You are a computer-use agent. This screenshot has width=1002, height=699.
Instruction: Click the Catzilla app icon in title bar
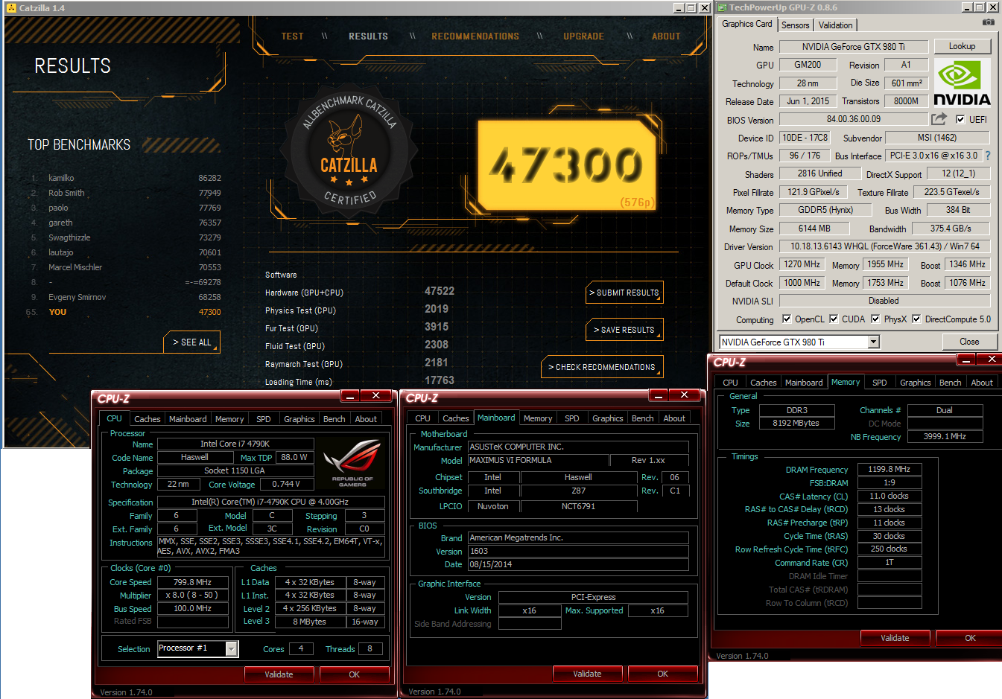tap(10, 7)
